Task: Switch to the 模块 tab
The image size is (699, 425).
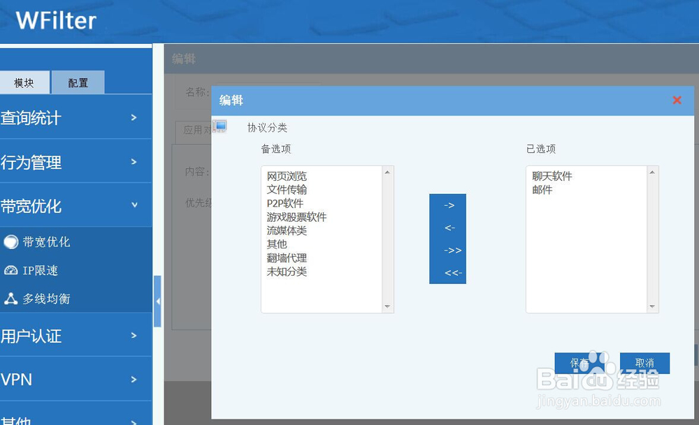Action: click(x=24, y=83)
